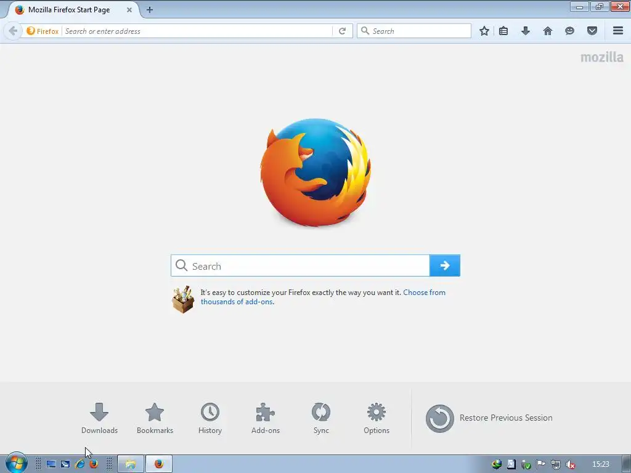Launch Internet Explorer from quick launch

79,464
